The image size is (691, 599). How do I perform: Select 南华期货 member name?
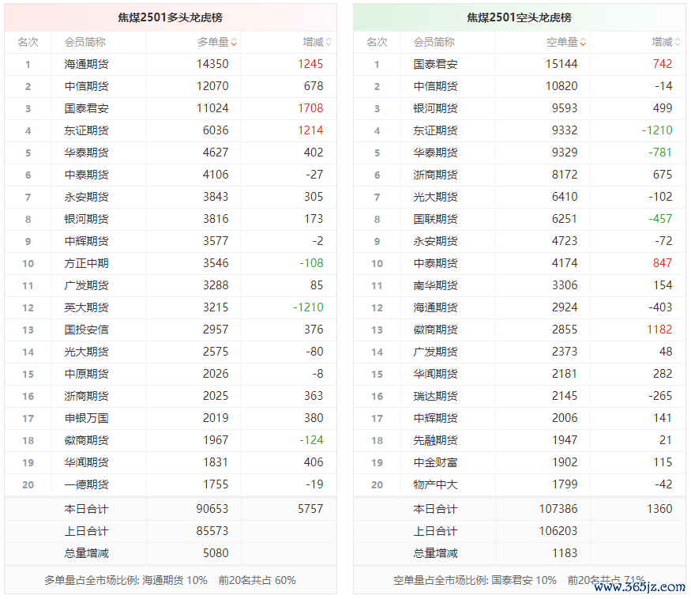[435, 285]
